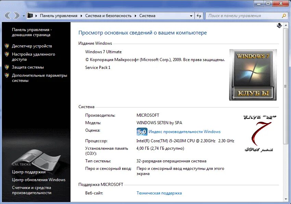
Task: Click shield icon beside Диспетчер устройств
Action: pyautogui.click(x=7, y=46)
